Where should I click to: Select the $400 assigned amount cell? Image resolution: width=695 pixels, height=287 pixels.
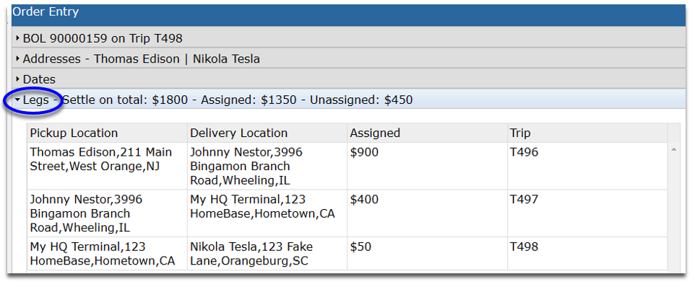(427, 213)
